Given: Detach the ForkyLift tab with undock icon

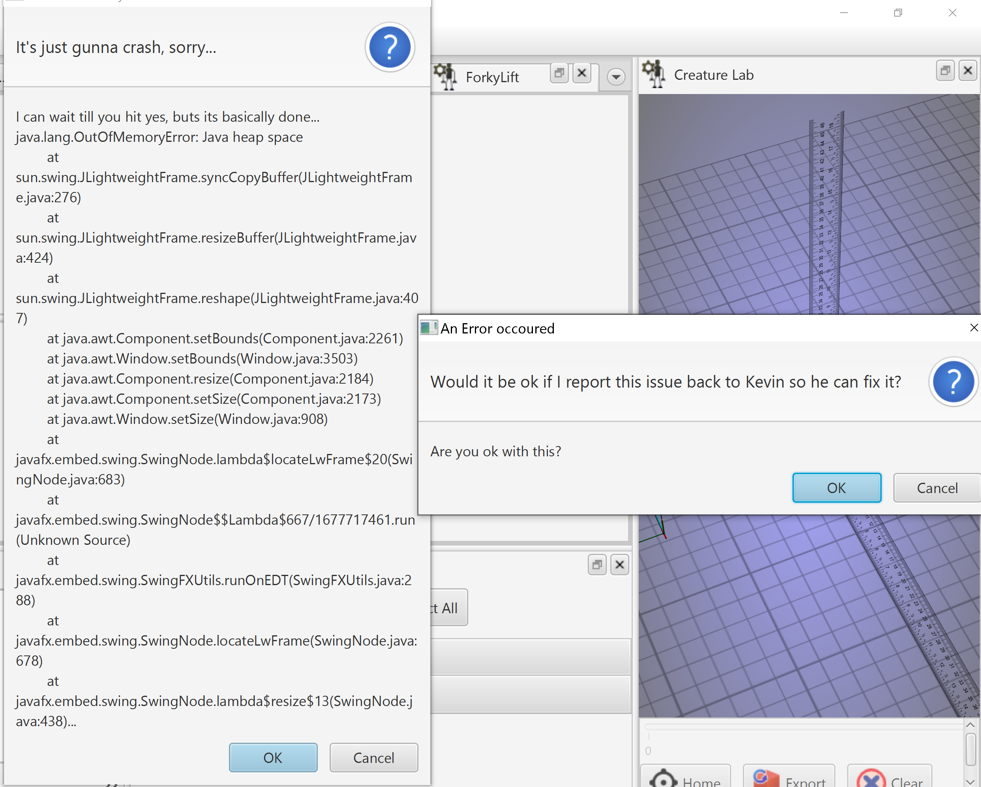Looking at the screenshot, I should (559, 73).
